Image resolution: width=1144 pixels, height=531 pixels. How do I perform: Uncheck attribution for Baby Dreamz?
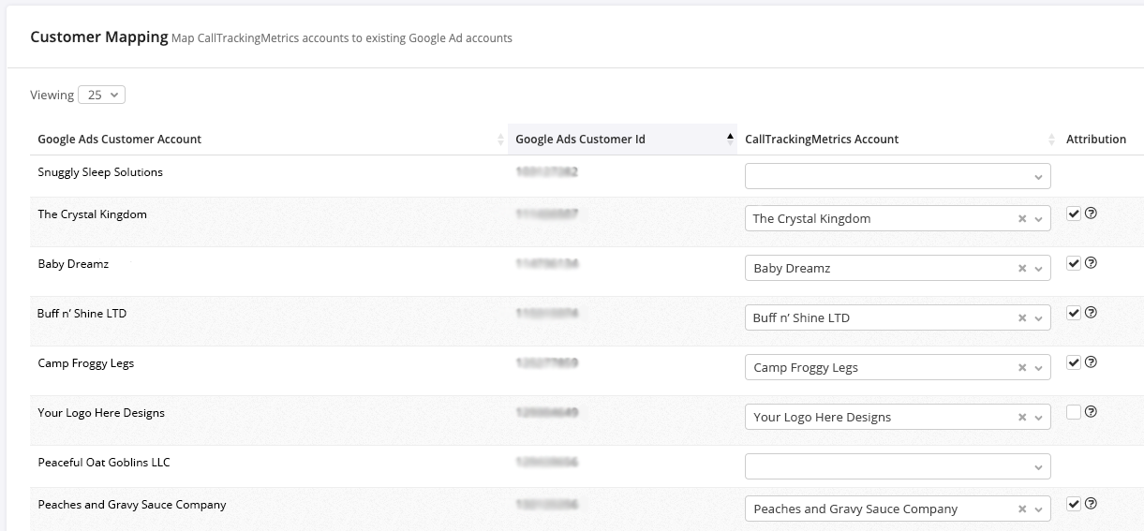(x=1074, y=263)
